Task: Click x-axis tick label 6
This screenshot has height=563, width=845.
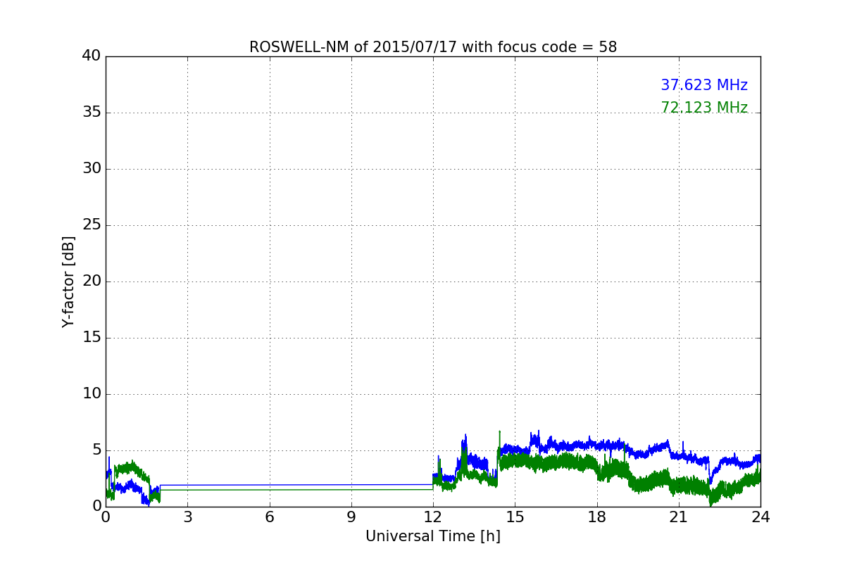Action: 270,517
